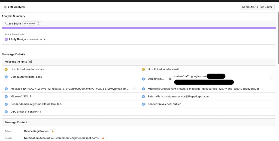Click Sender domain registrar: CloudFlare, Inc. text
Viewport: 279px width, 141px height.
36,104
